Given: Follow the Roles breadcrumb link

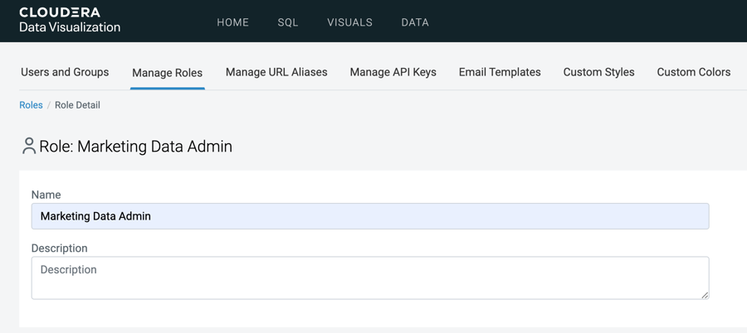Looking at the screenshot, I should (31, 105).
